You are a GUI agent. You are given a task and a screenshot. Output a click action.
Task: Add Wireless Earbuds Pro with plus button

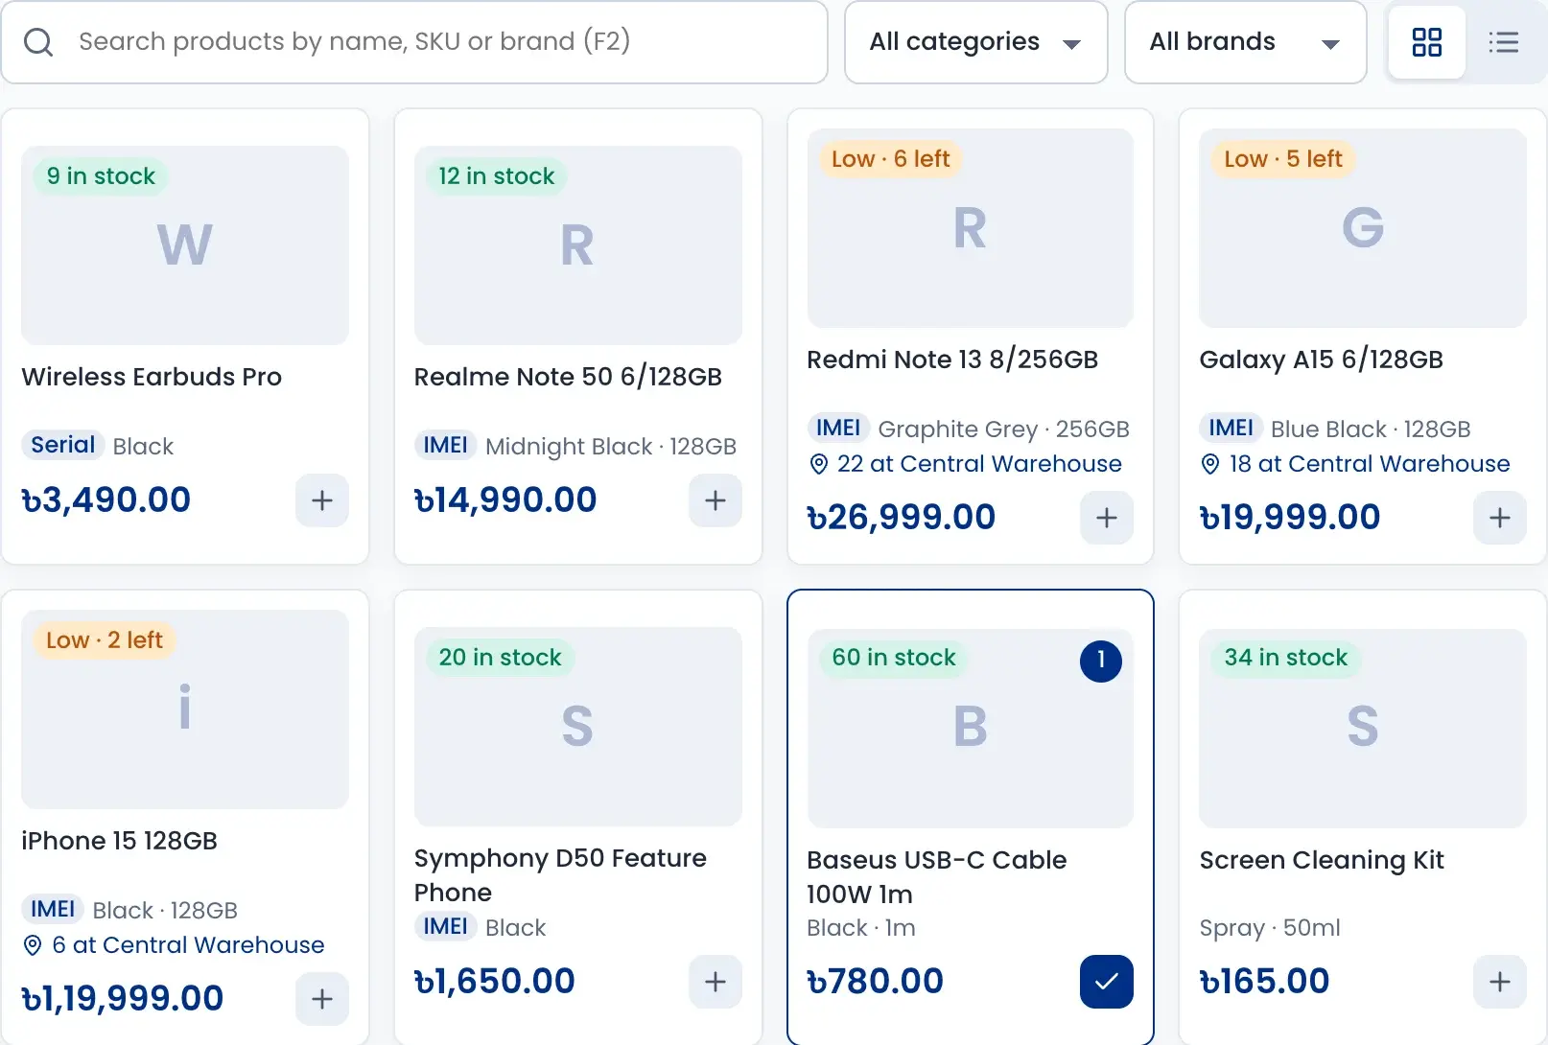click(x=322, y=499)
